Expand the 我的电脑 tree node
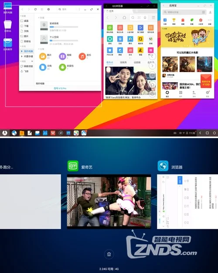Viewport: 218px width, 273px height. 22,51
